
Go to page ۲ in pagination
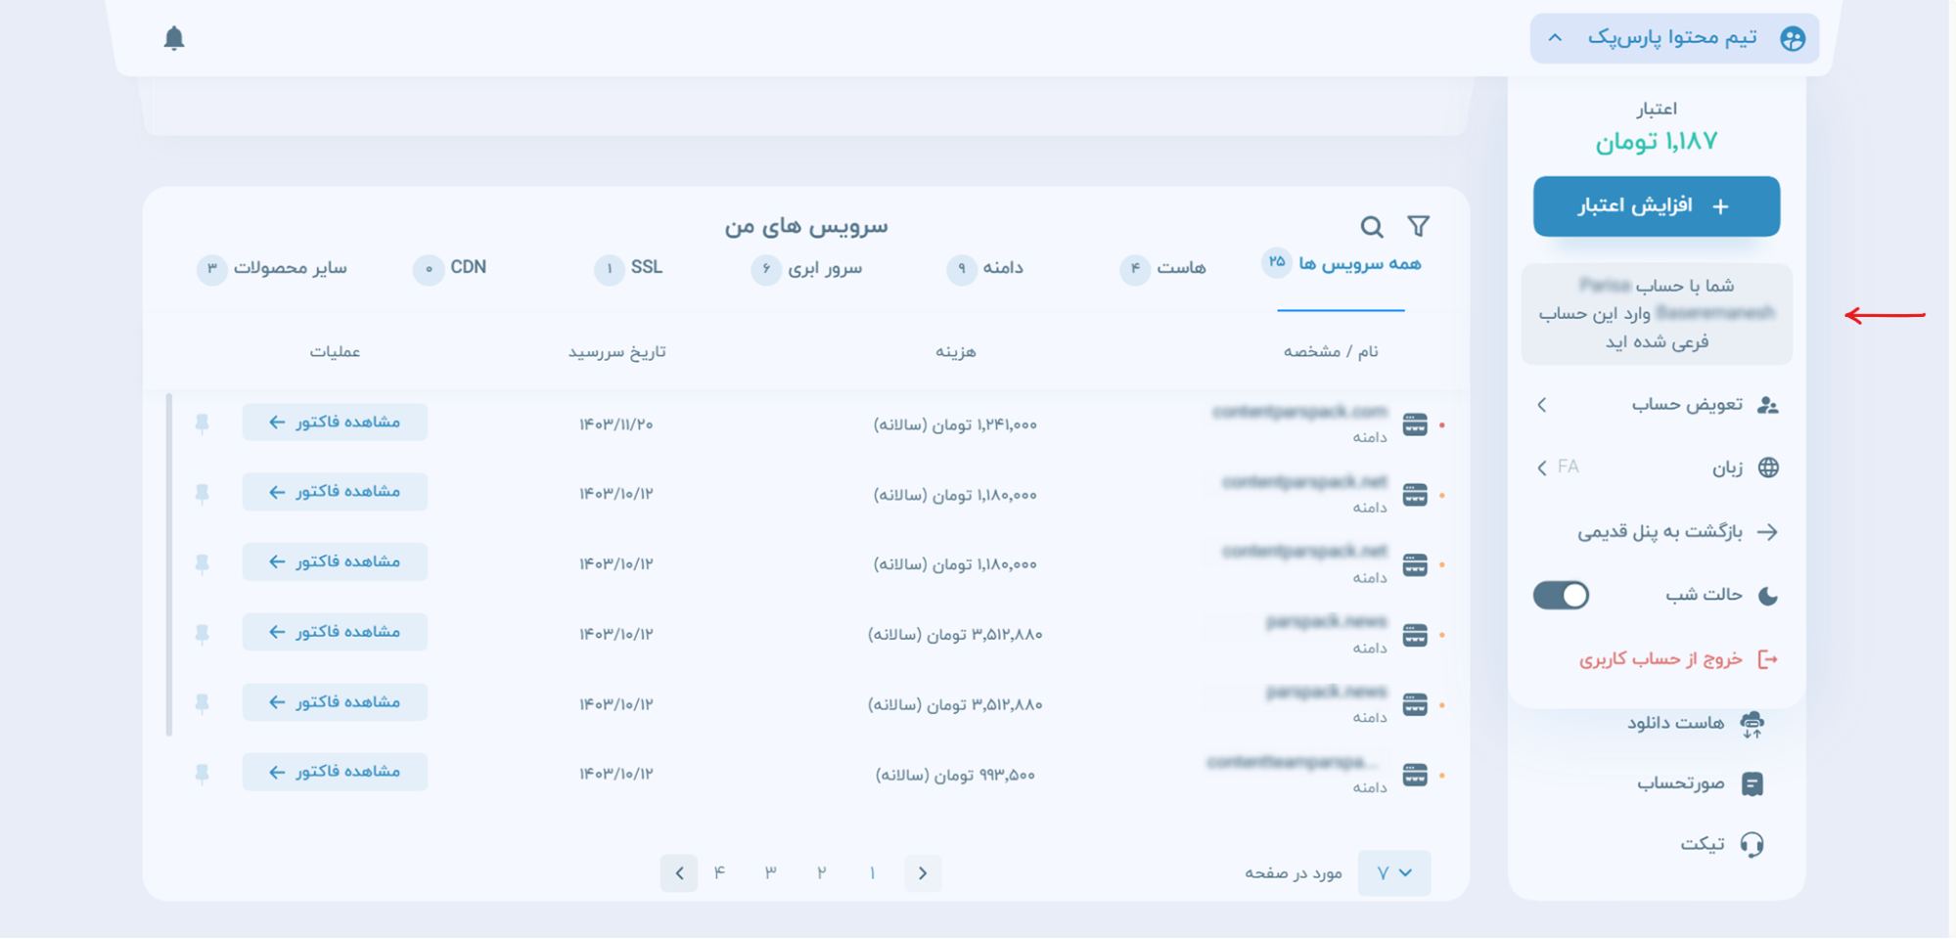(821, 872)
